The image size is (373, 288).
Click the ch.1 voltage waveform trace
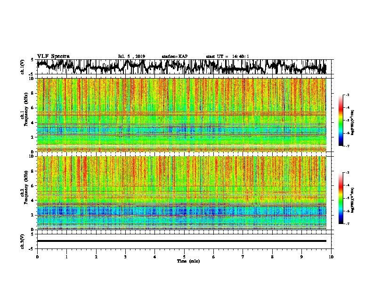[x=182, y=67]
